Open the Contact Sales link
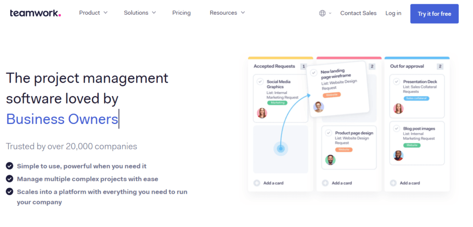 click(x=358, y=13)
